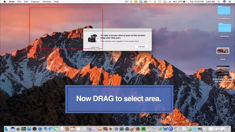The height and width of the screenshot is (132, 235).
Task: Click the Grab camera icon in dialog
Action: [93, 38]
